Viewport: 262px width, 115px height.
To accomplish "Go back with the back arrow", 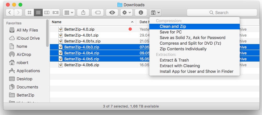I will 10,12.
